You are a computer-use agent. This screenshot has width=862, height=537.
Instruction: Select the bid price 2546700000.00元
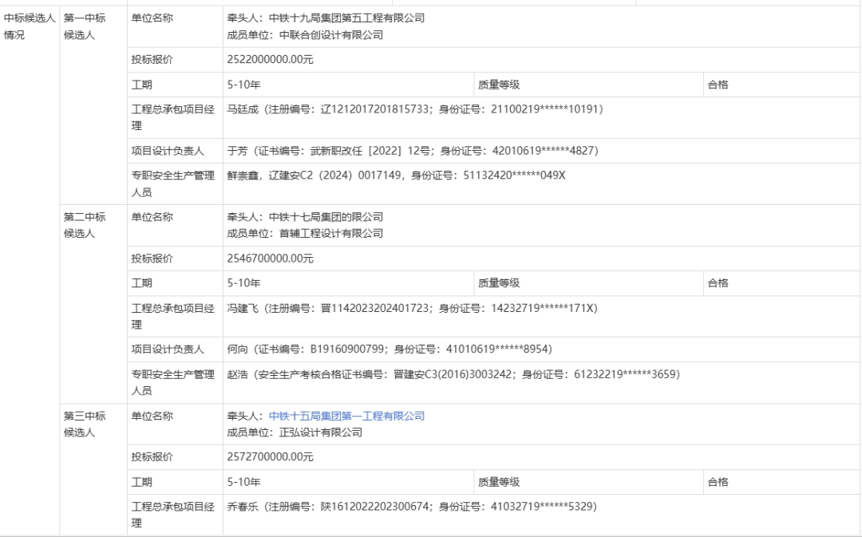coord(270,259)
